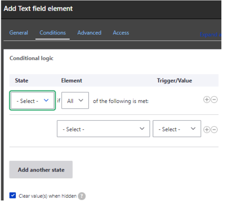Click the State column header
The width and height of the screenshot is (229, 218).
pyautogui.click(x=22, y=80)
